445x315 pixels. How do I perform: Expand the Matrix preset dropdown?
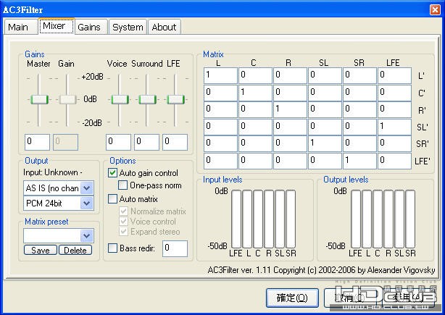[86, 236]
